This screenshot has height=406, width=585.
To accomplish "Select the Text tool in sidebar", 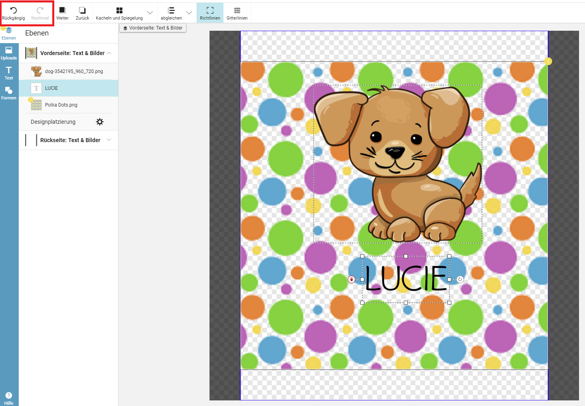I will click(x=9, y=73).
